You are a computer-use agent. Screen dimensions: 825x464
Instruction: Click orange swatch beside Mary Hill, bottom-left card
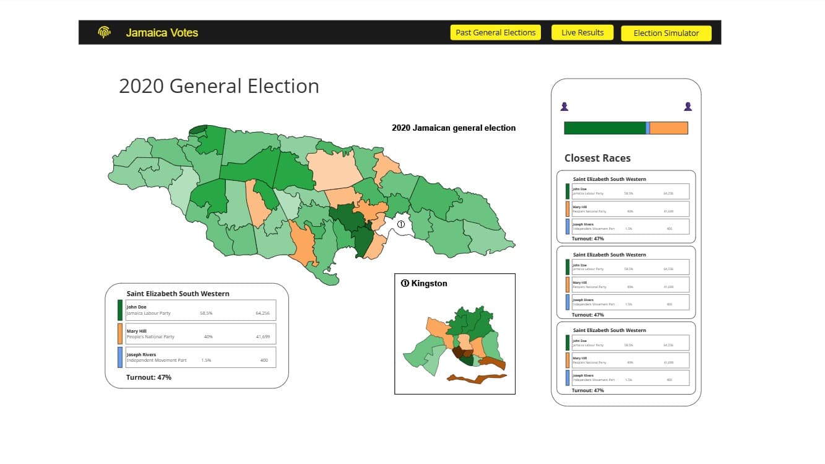pos(120,334)
